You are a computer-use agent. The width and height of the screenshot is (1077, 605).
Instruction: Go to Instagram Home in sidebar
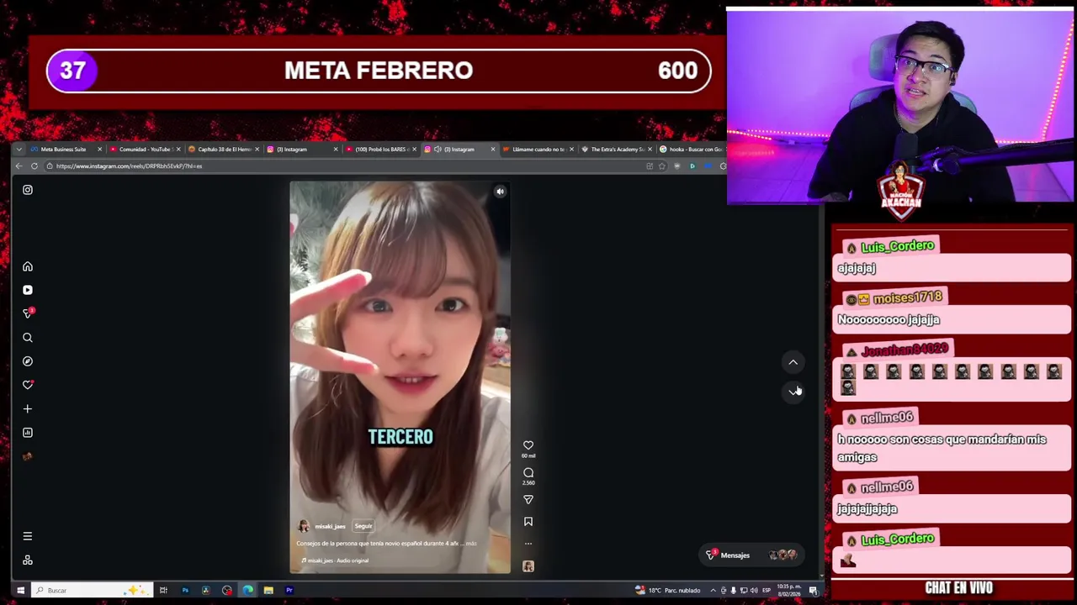pos(28,266)
